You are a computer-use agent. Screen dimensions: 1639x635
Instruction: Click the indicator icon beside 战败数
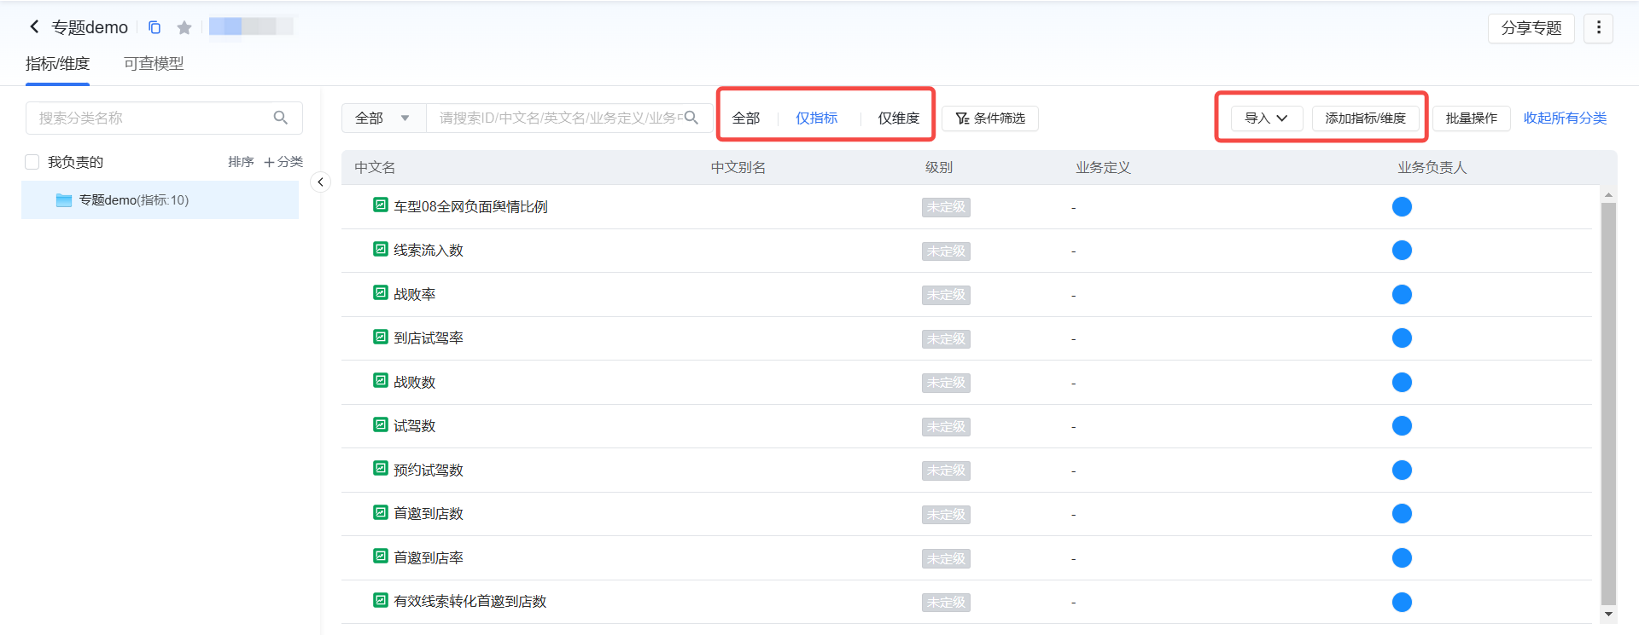381,381
